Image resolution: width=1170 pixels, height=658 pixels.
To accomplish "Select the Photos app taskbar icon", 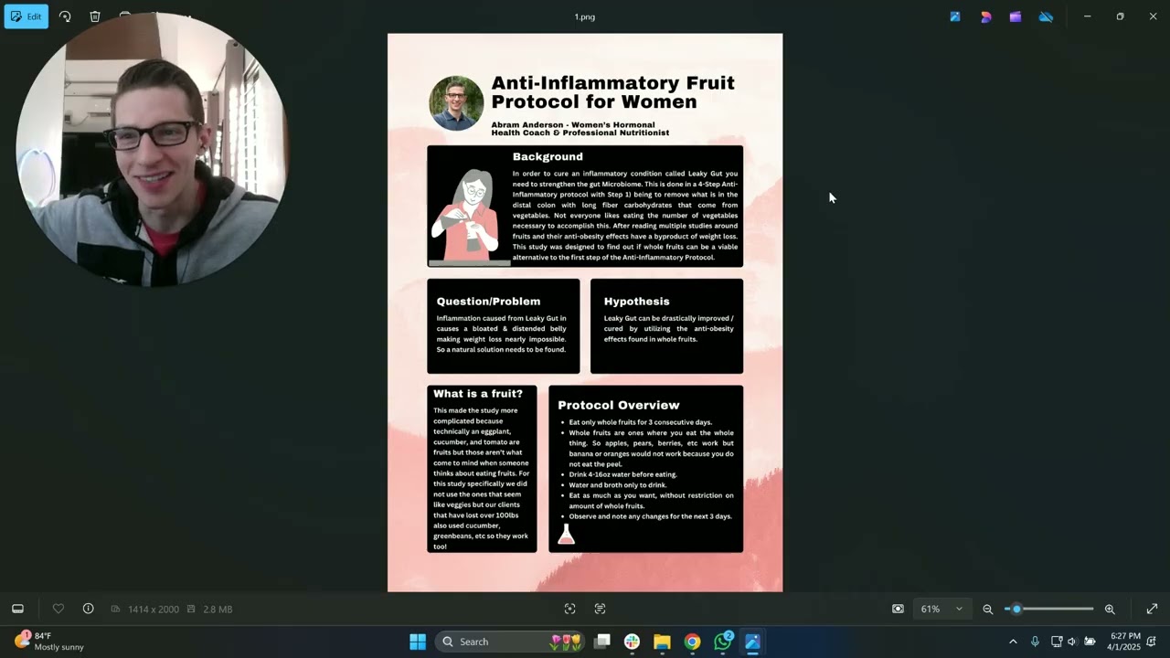I will [x=752, y=642].
